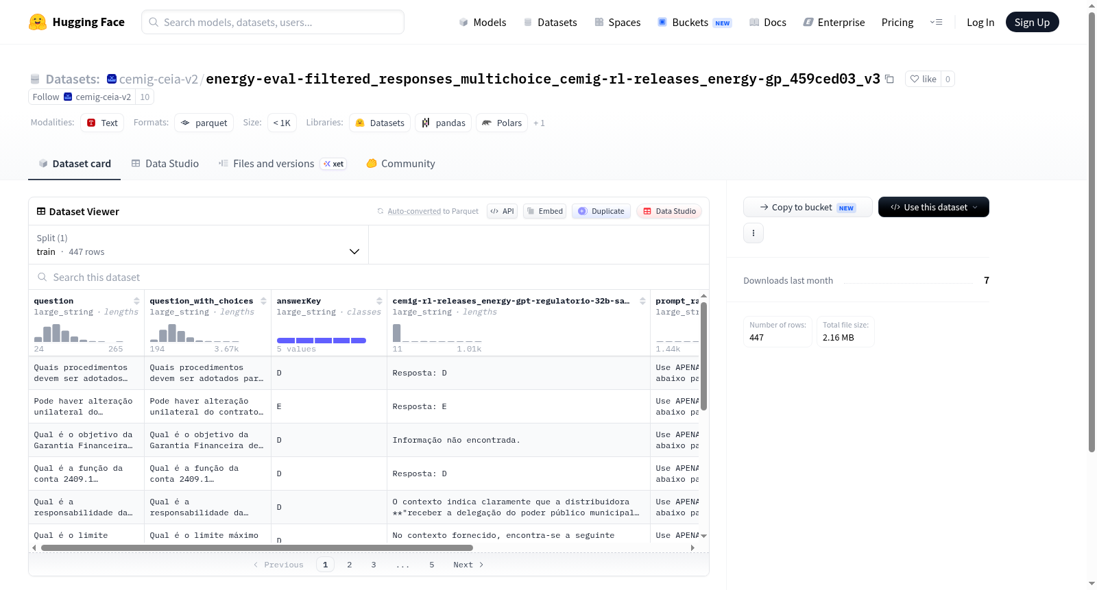Click Log In
The height and width of the screenshot is (590, 1097).
(980, 22)
